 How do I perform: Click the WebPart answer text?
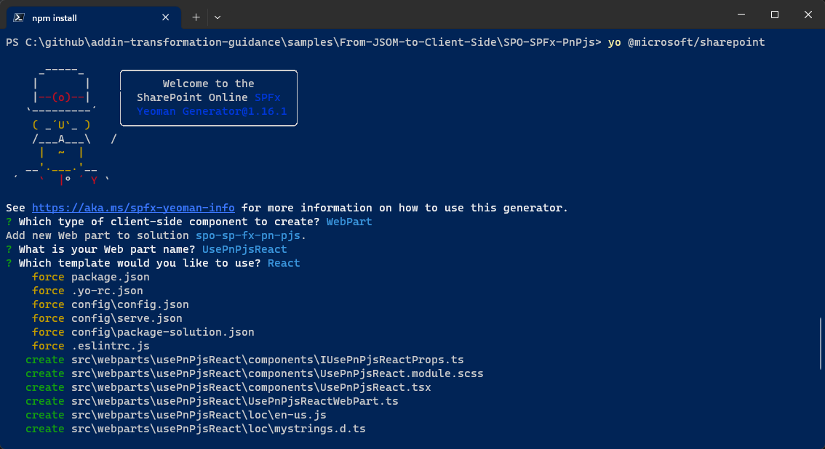[x=348, y=222]
